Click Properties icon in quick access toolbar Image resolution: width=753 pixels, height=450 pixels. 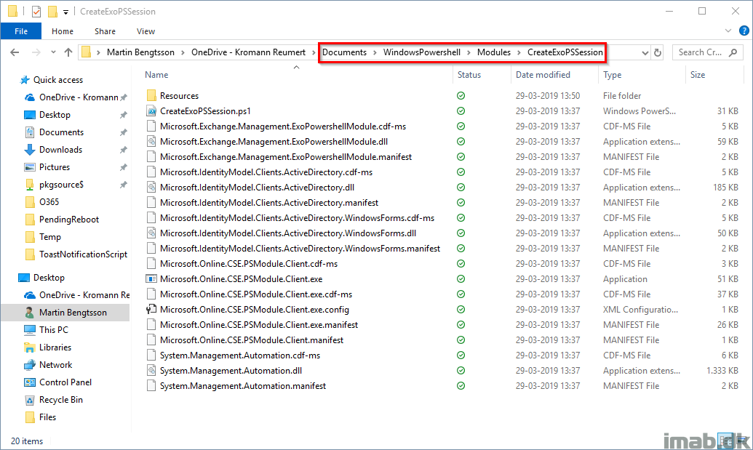tap(36, 11)
